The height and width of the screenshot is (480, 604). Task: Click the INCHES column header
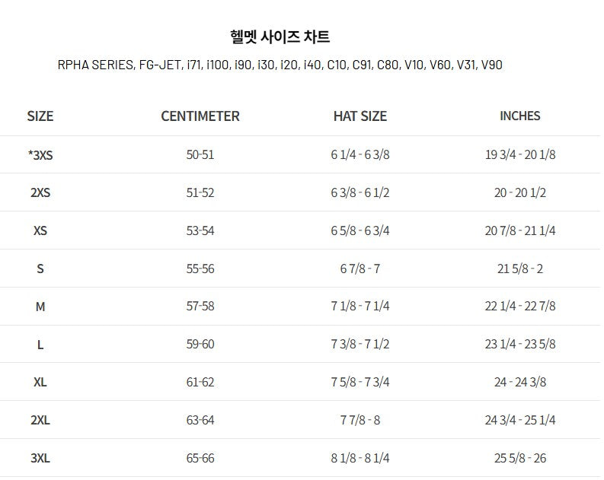pos(520,116)
